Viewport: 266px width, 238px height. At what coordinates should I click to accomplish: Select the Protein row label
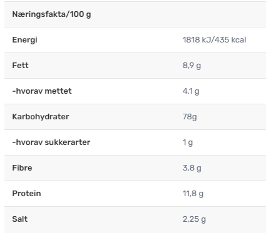[x=26, y=194]
